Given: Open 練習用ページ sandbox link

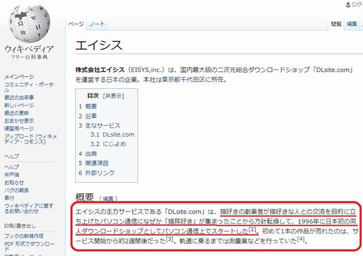Looking at the screenshot, I should coord(19,129).
